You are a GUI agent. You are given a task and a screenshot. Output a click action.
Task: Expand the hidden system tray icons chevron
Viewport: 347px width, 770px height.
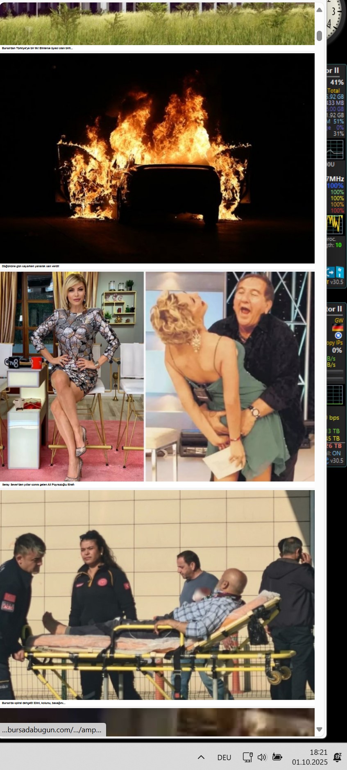click(x=201, y=757)
